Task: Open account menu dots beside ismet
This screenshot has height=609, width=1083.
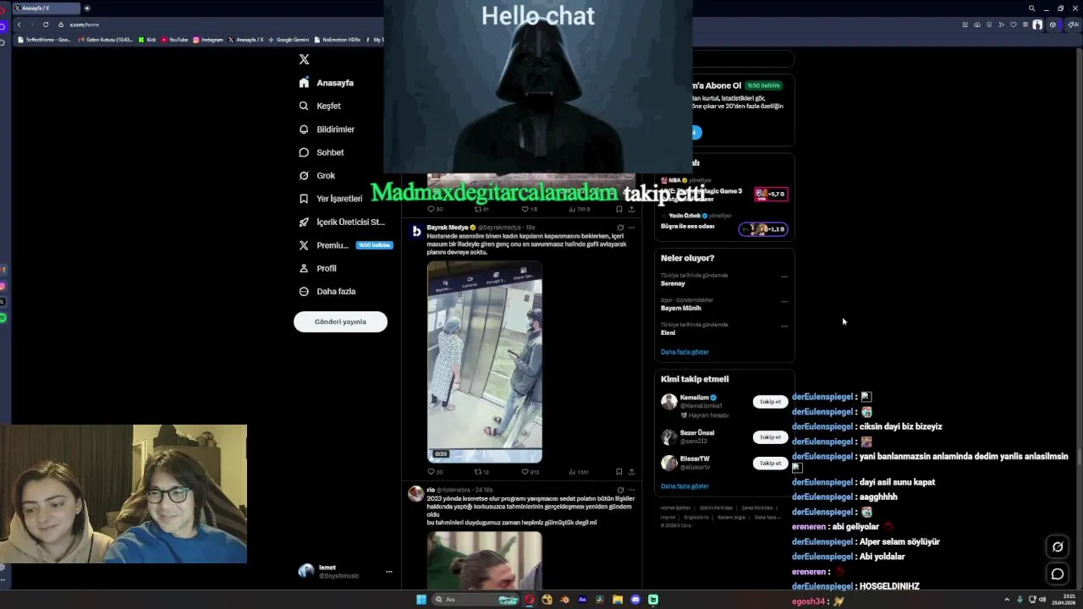Action: click(x=389, y=572)
